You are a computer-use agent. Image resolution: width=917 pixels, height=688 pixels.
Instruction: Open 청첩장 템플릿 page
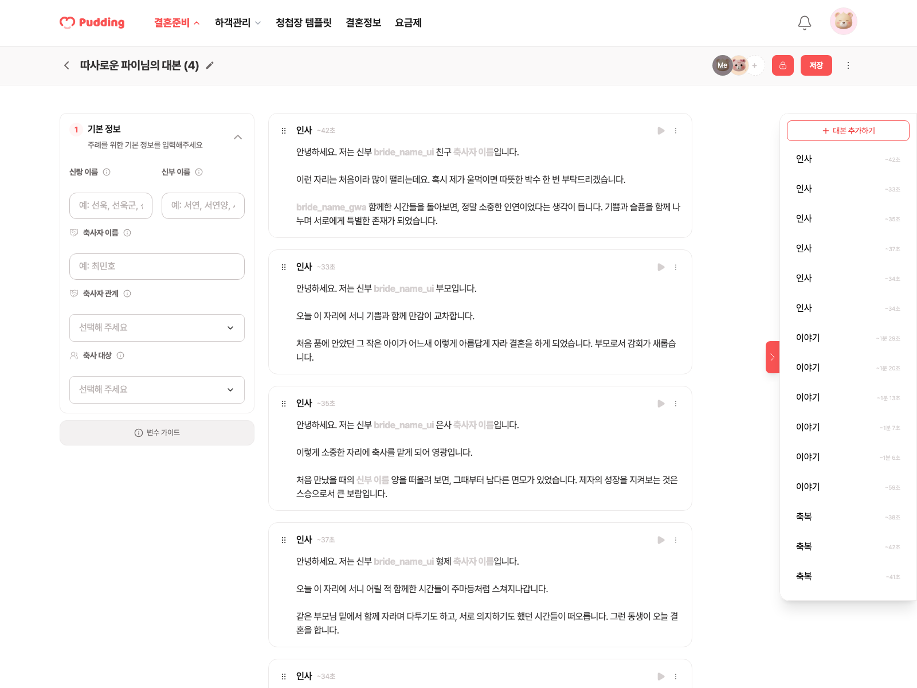[x=304, y=23]
